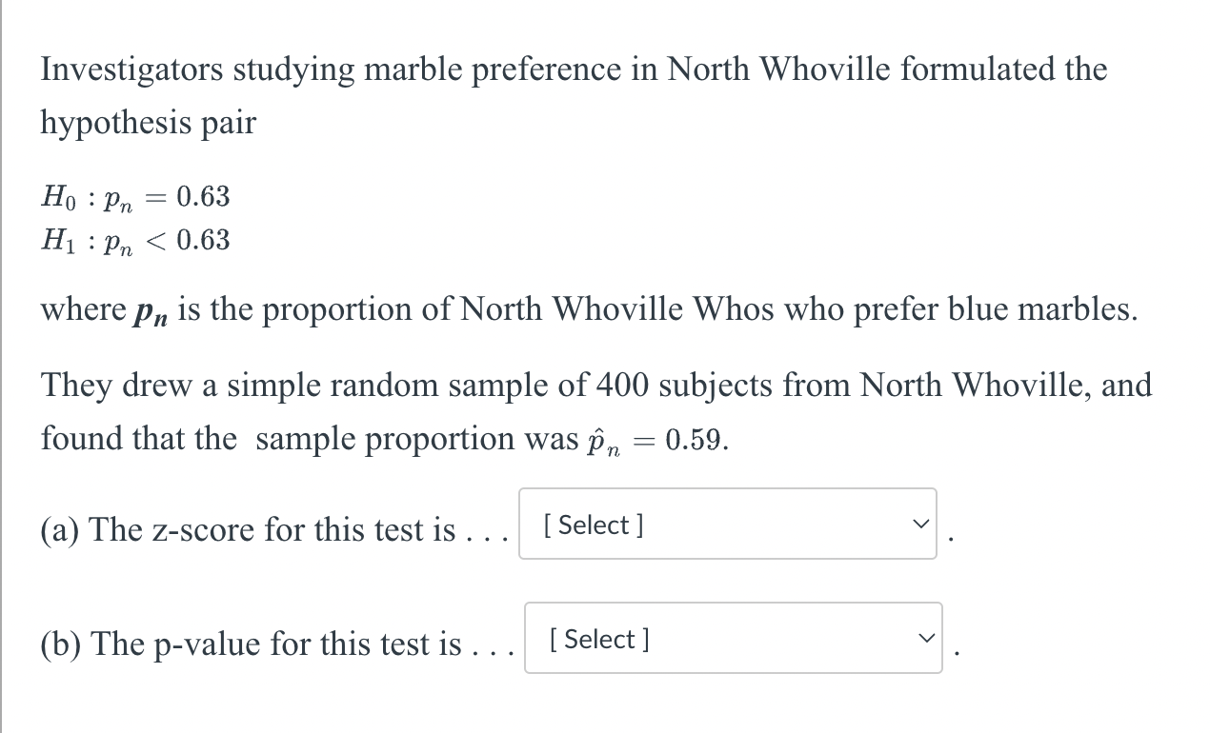Click the value 0.63 in the null hypothesis
Viewport: 1210px width, 733px height.
pos(204,196)
